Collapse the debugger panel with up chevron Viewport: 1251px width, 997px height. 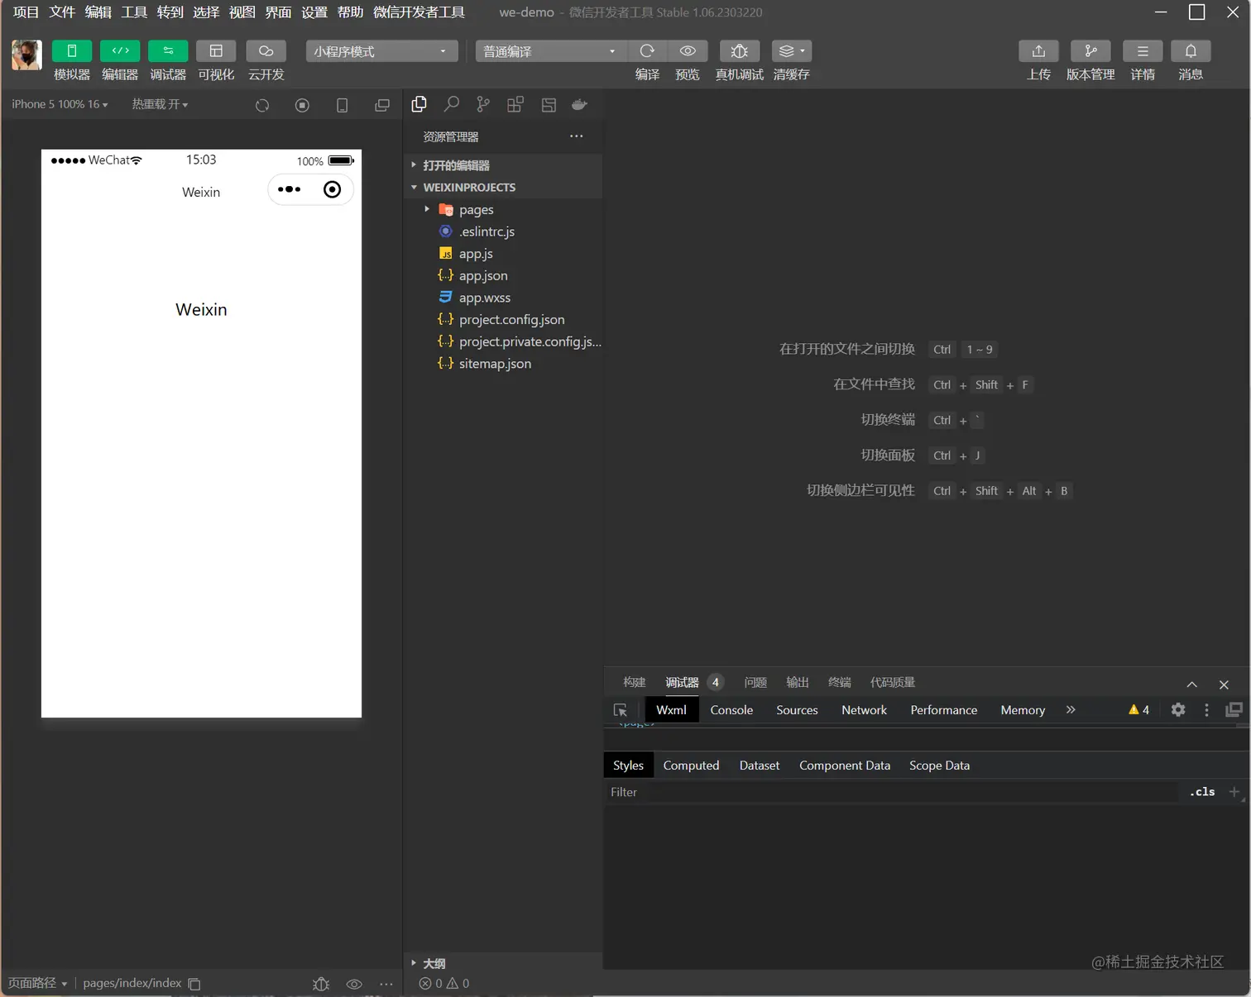(1192, 685)
